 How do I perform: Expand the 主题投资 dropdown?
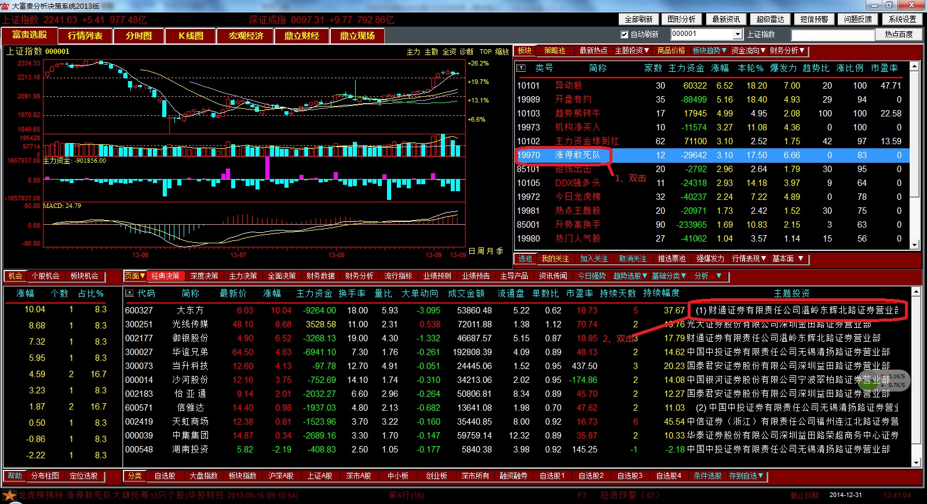[632, 51]
